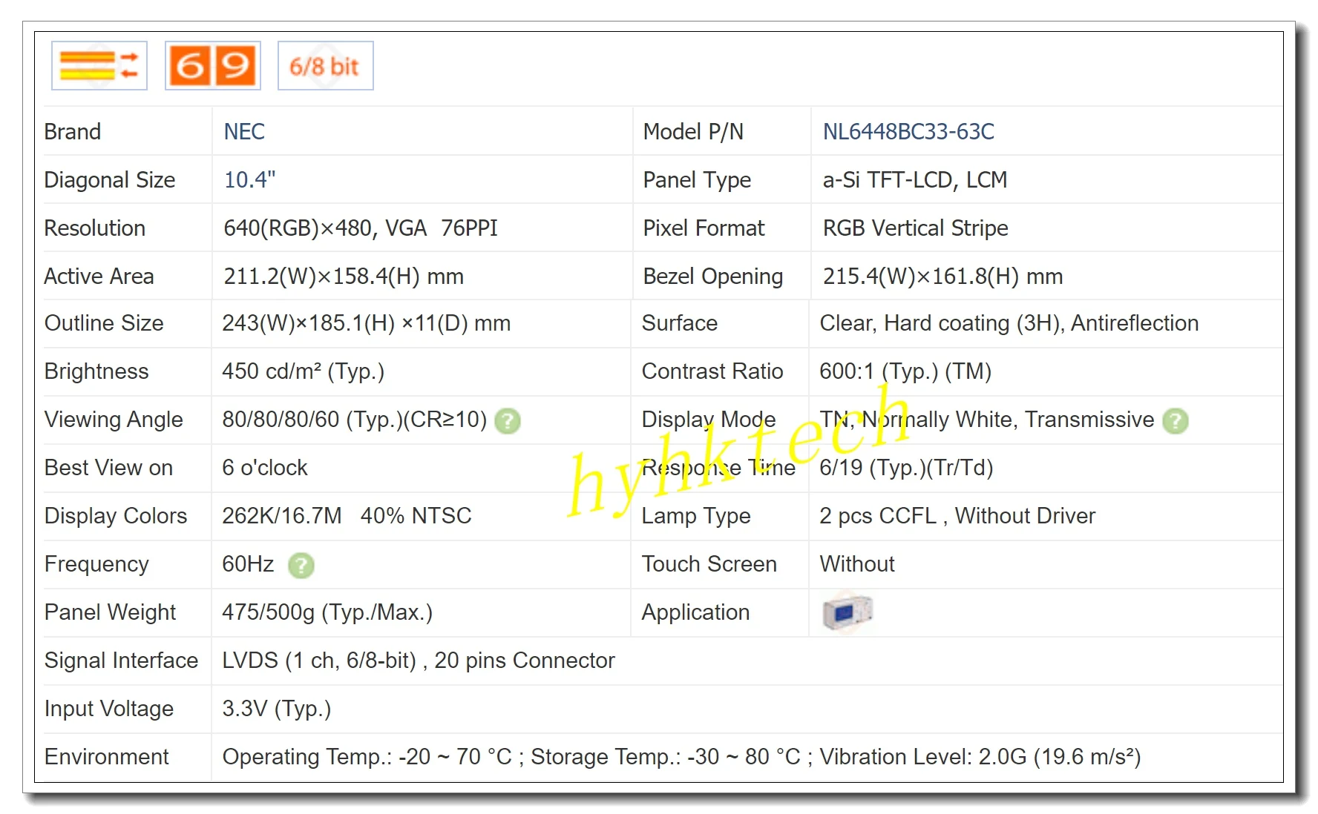Click the Contrast Ratio label

click(x=712, y=371)
